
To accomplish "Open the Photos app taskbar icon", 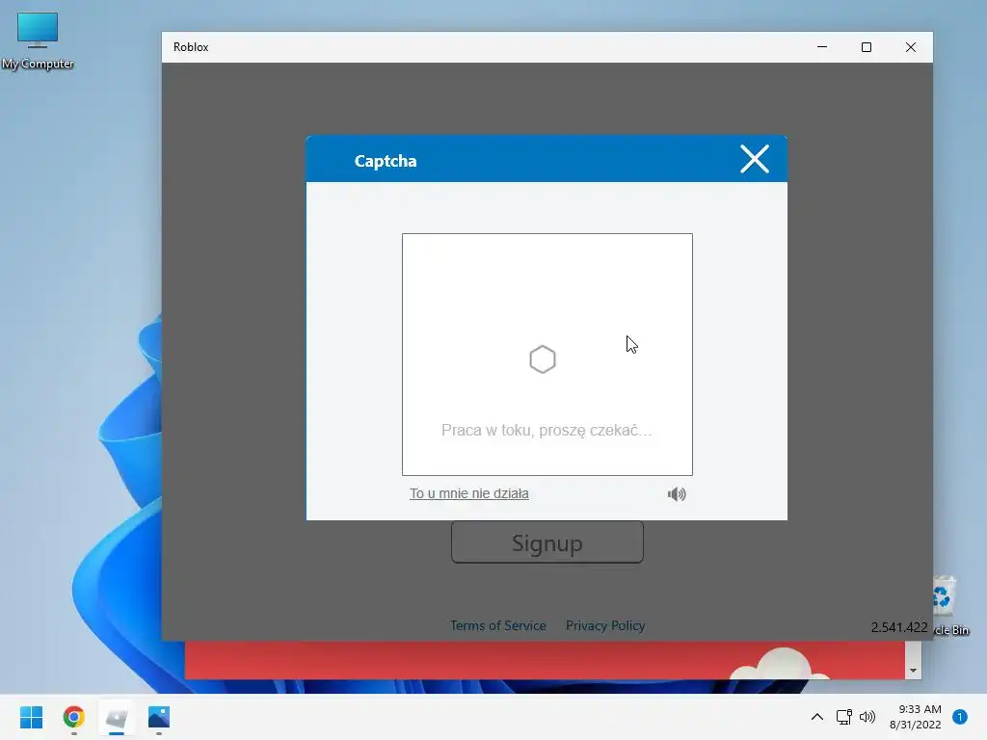I will 159,717.
